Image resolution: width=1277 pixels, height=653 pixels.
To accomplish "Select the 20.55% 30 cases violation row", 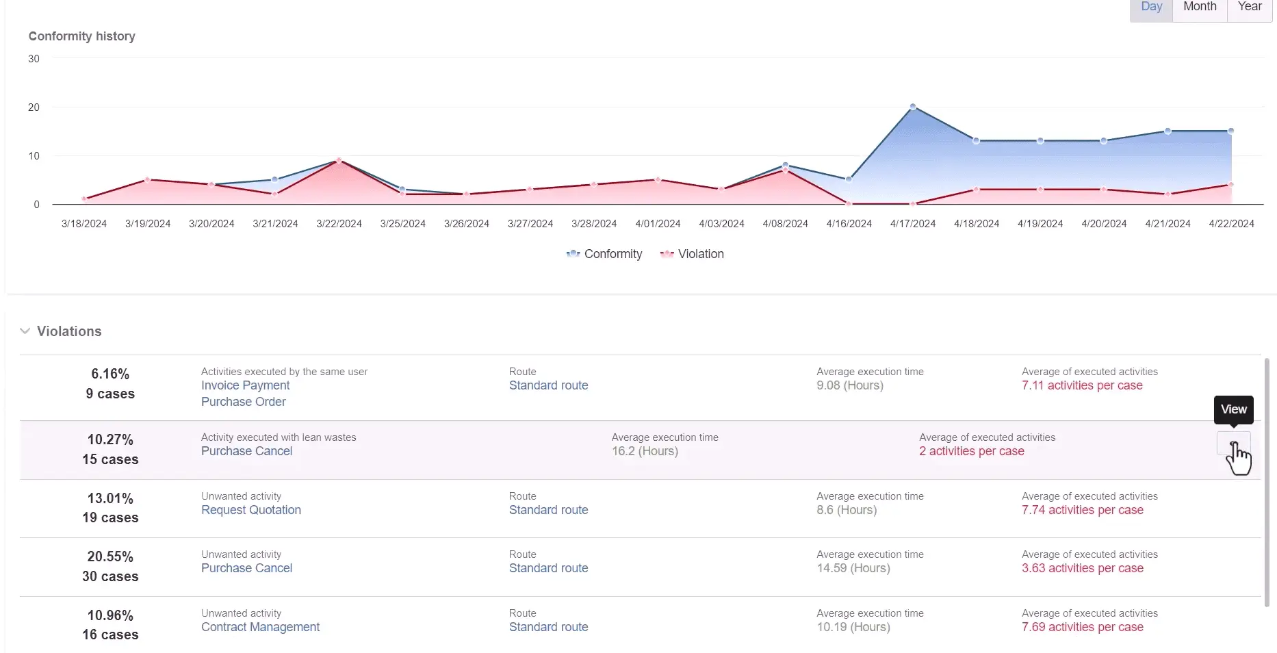I will tap(109, 567).
